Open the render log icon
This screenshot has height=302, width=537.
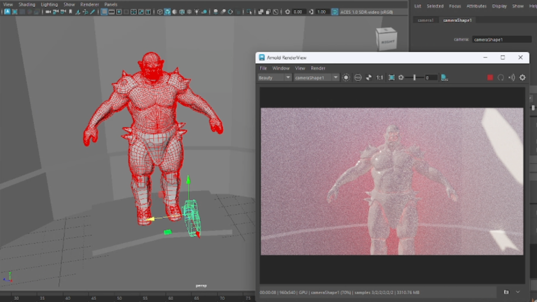pos(445,77)
